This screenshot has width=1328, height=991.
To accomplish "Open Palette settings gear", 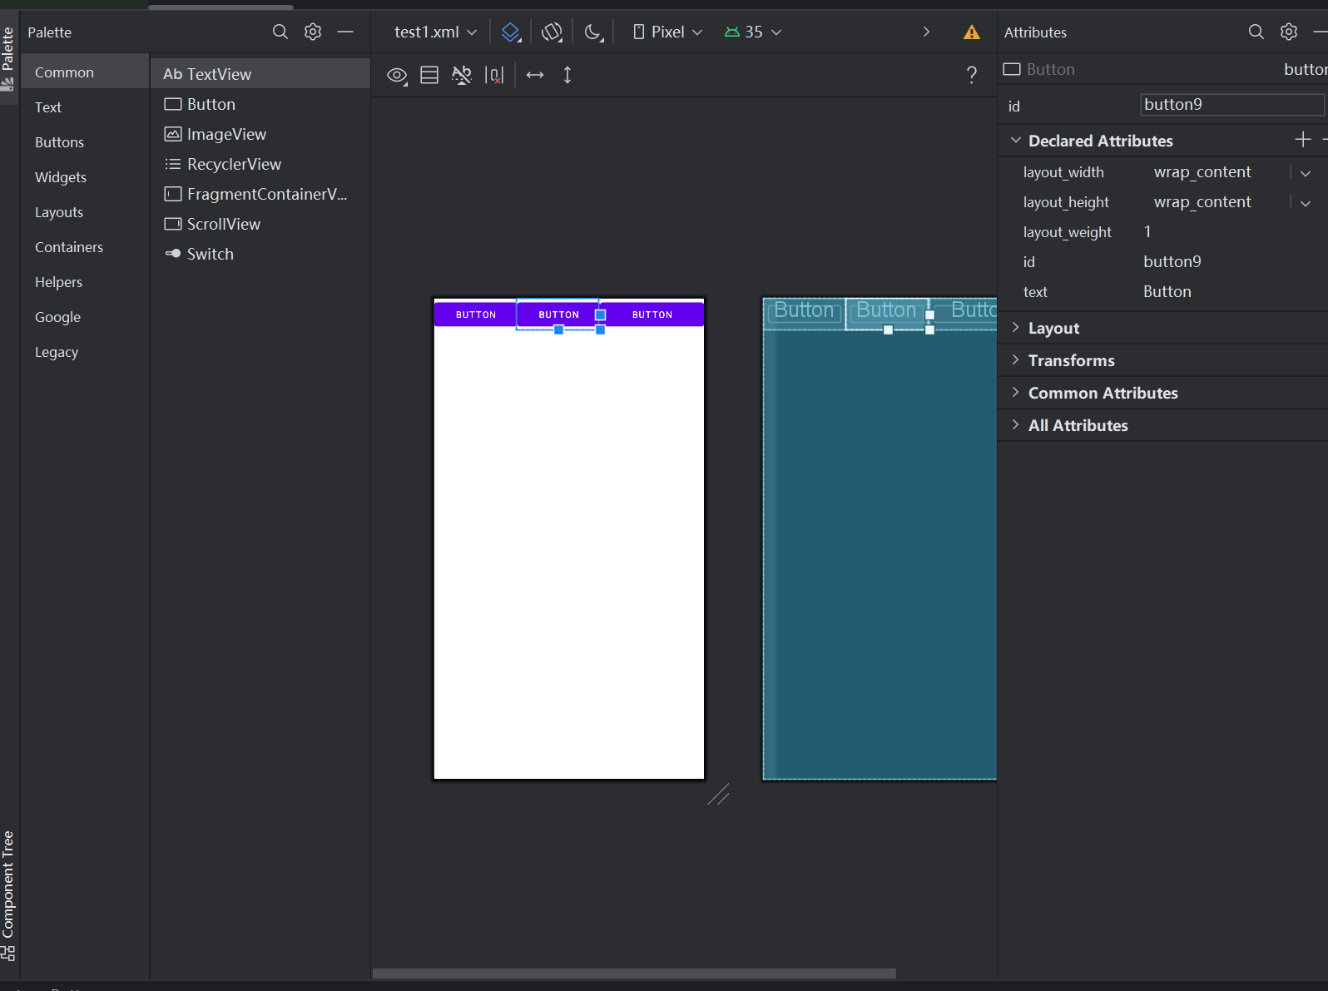I will (x=313, y=32).
